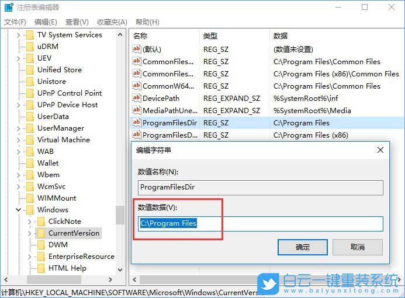The height and width of the screenshot is (298, 405).
Task: Click the folder icon for DWM
Action: [41, 245]
